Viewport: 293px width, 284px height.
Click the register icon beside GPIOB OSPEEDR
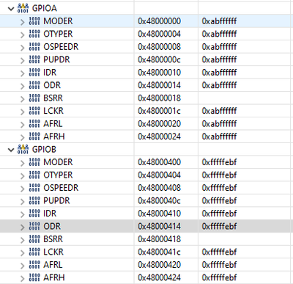(34, 188)
